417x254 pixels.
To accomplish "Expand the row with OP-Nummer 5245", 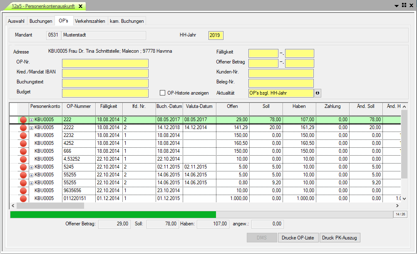I will click(x=31, y=167).
